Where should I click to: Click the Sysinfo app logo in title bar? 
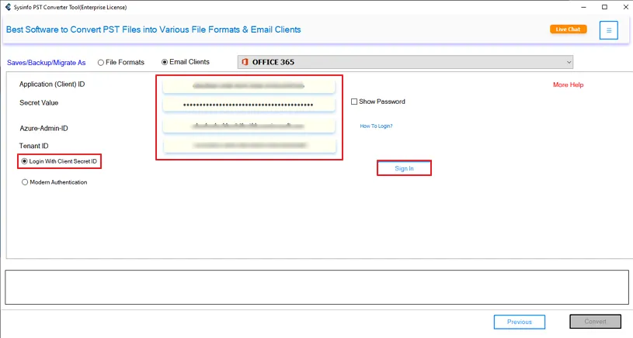click(8, 7)
